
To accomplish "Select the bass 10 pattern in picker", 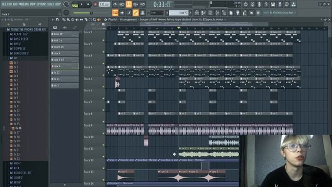I will click(x=64, y=34).
